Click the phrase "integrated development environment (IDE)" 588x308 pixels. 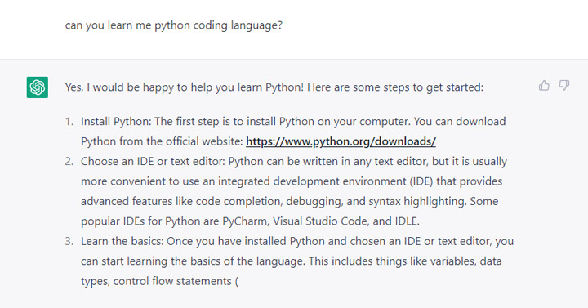tap(326, 181)
